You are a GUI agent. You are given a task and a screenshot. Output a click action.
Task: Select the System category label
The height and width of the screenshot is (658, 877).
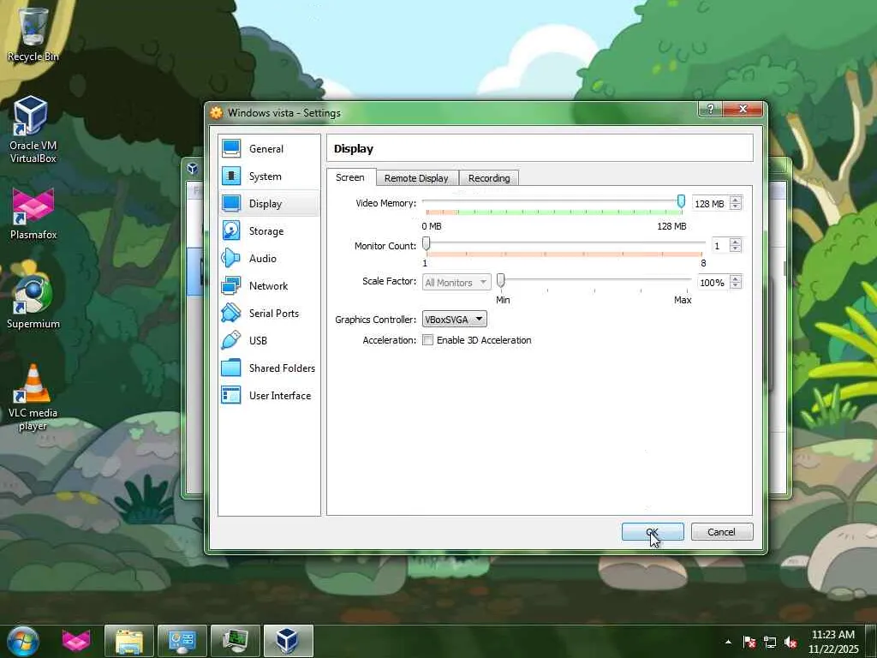tap(265, 176)
